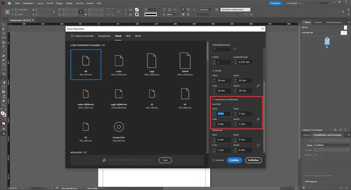Select the Eyedropper tool

tap(4, 97)
